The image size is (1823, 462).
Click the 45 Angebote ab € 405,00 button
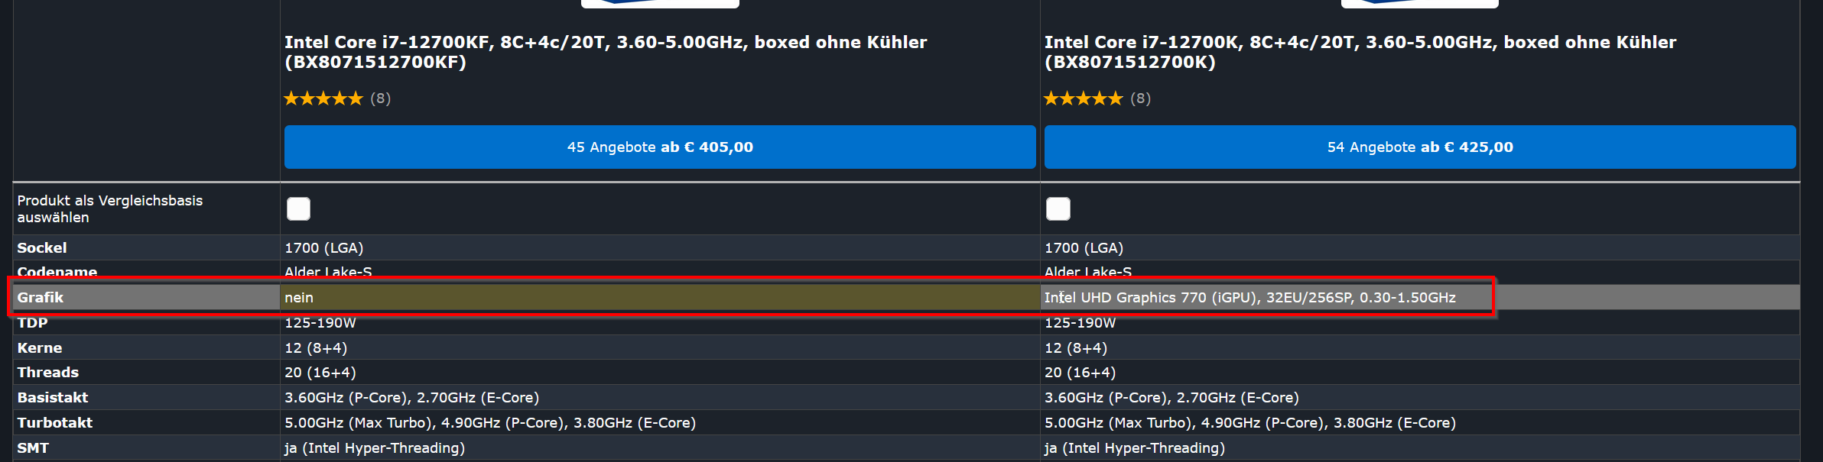coord(660,147)
